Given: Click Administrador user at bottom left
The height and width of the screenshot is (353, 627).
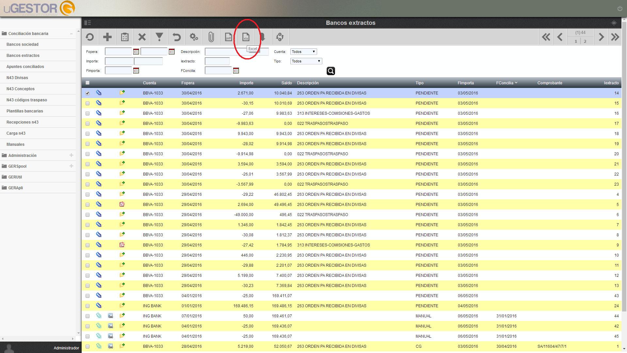Looking at the screenshot, I should click(x=66, y=348).
